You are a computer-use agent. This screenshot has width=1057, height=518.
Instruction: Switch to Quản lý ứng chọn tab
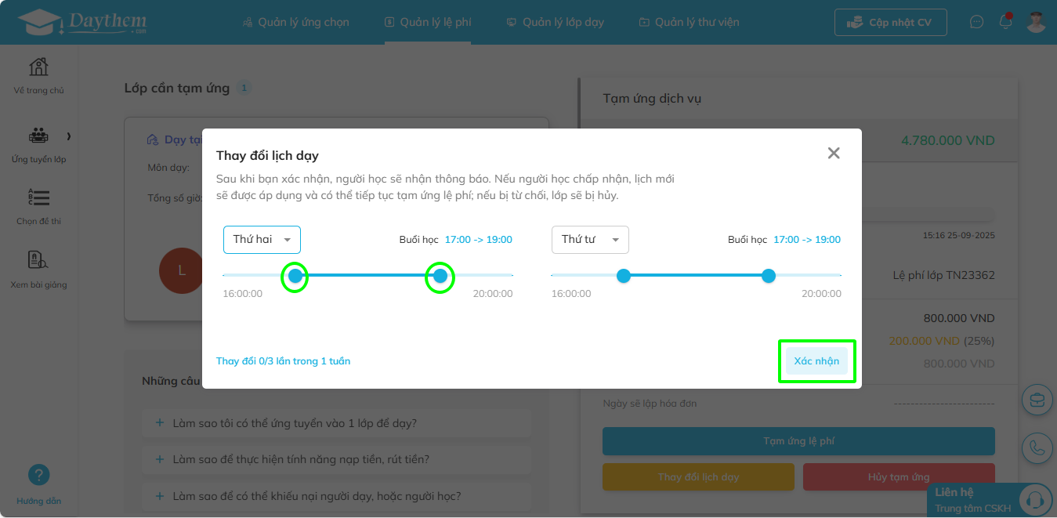coord(296,22)
